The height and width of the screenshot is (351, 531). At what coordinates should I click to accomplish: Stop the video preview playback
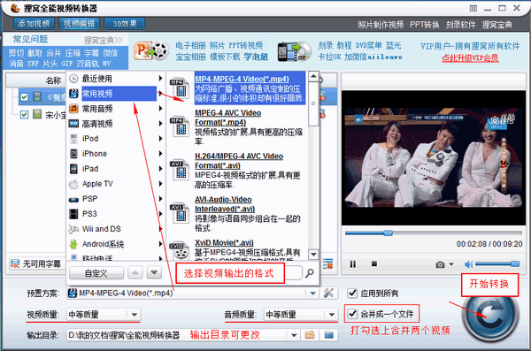(373, 263)
